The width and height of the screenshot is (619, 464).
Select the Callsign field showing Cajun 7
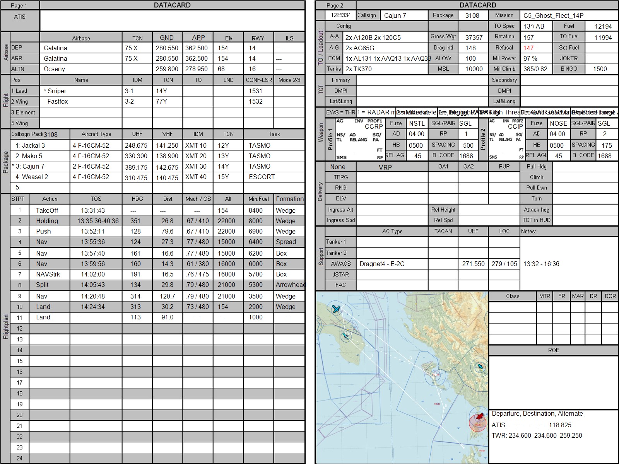click(x=404, y=15)
